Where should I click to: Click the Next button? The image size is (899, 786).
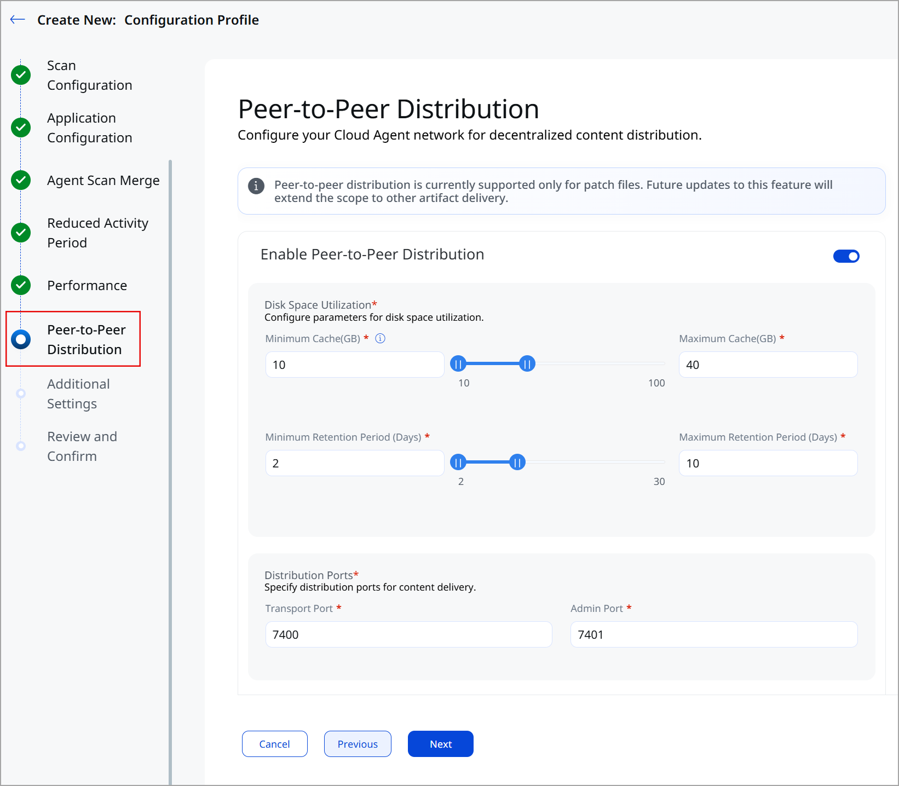coord(441,744)
